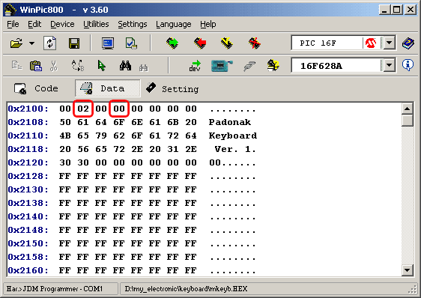Click the Paste clipboard icon
The image size is (421, 298).
pyautogui.click(x=36, y=65)
